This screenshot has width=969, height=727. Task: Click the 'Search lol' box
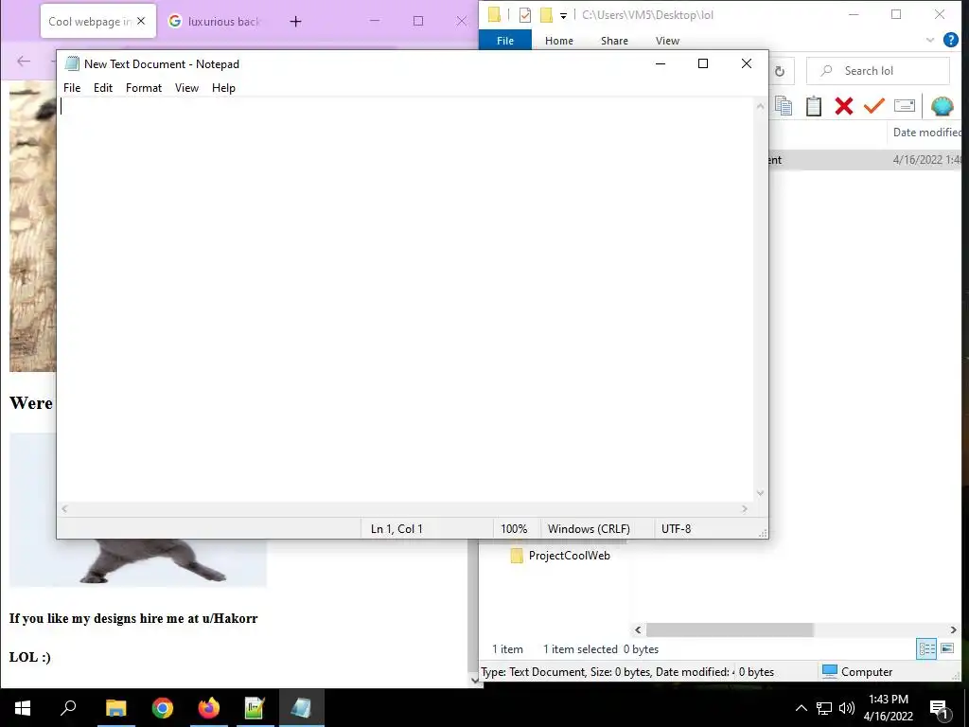[x=877, y=70]
